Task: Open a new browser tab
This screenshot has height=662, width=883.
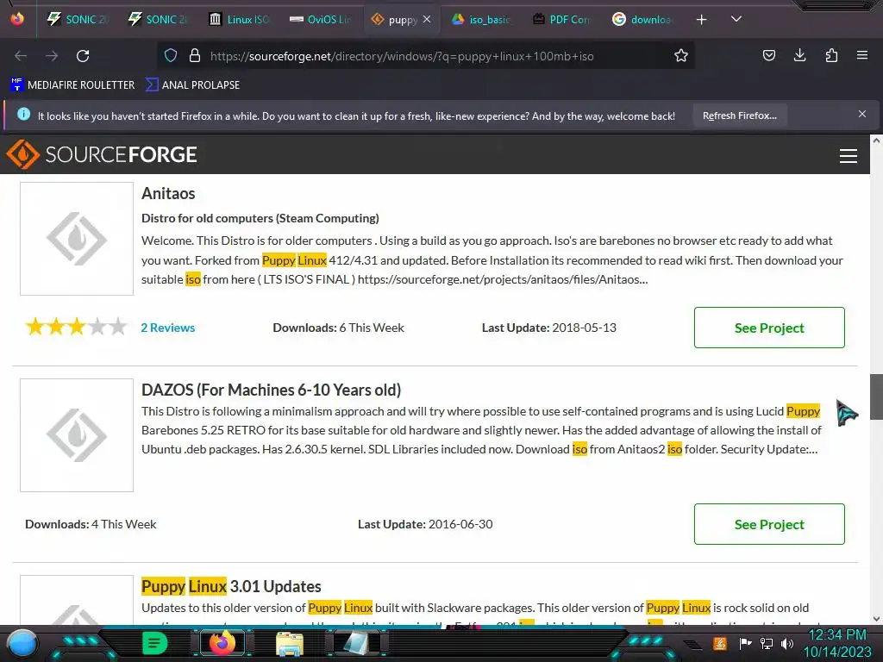Action: (701, 20)
